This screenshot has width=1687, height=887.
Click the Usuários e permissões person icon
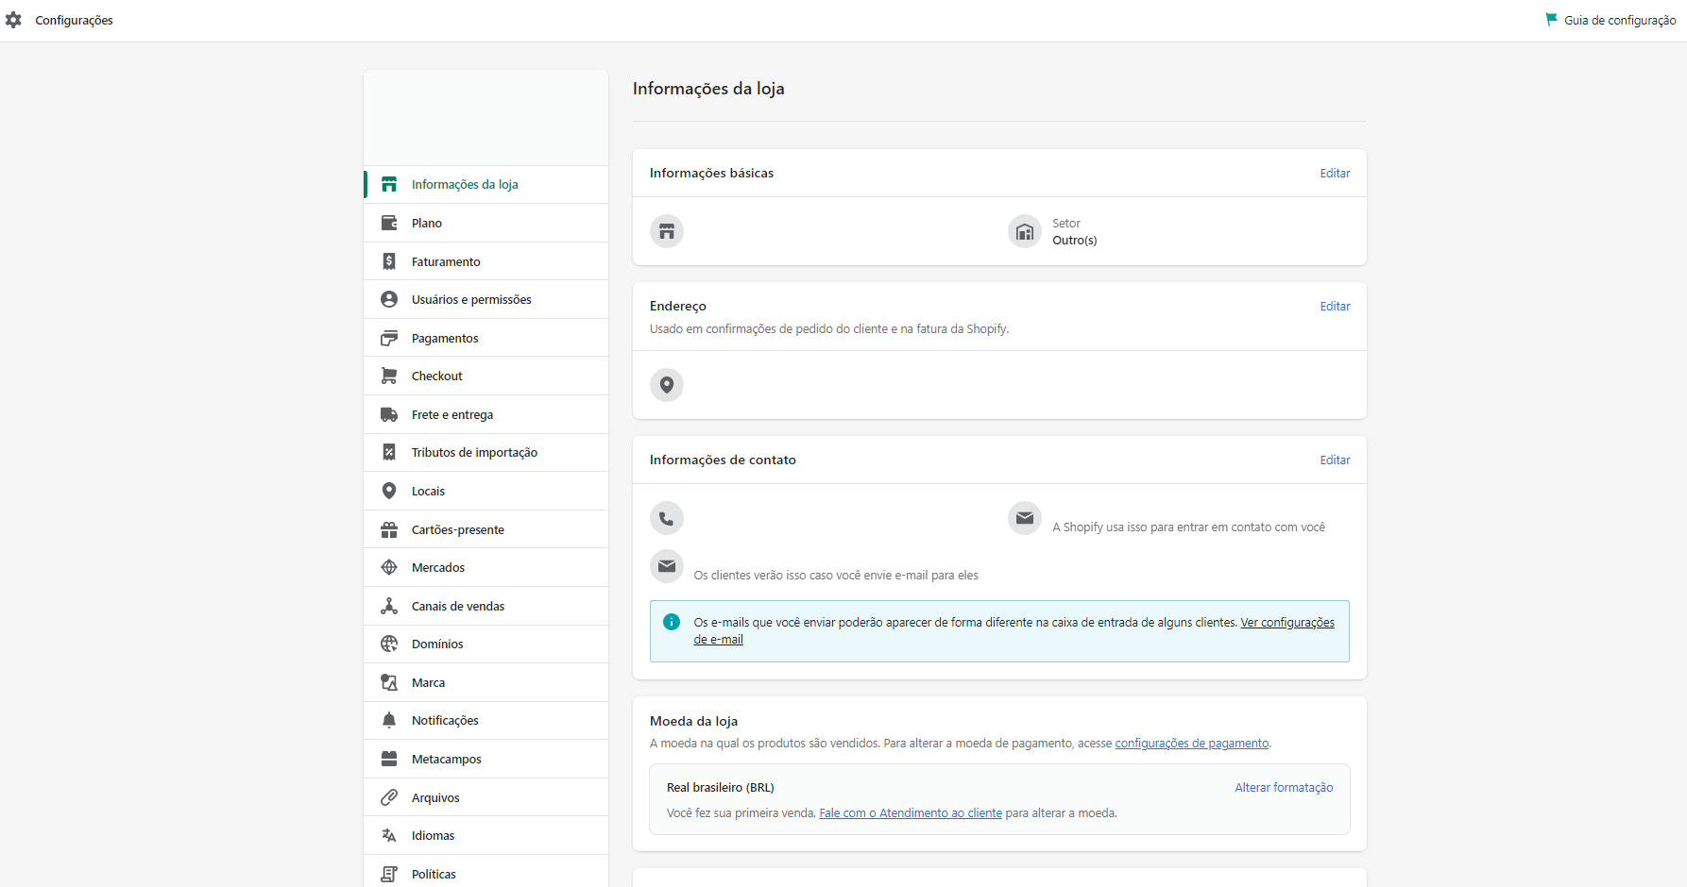point(388,298)
